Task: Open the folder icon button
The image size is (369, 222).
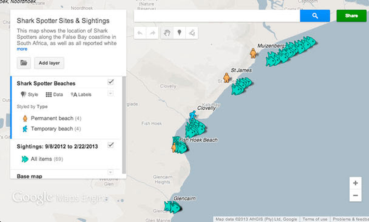Action: (24, 63)
